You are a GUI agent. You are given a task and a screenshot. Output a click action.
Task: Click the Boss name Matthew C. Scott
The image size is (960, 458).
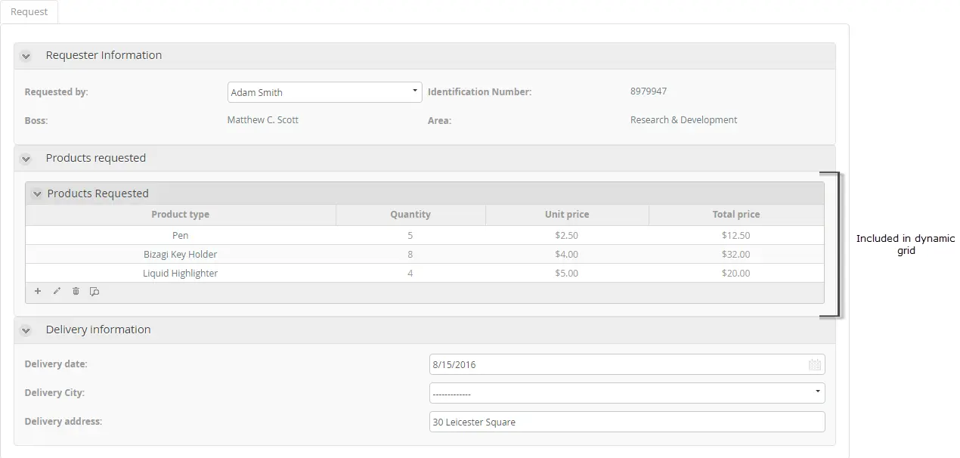[263, 120]
